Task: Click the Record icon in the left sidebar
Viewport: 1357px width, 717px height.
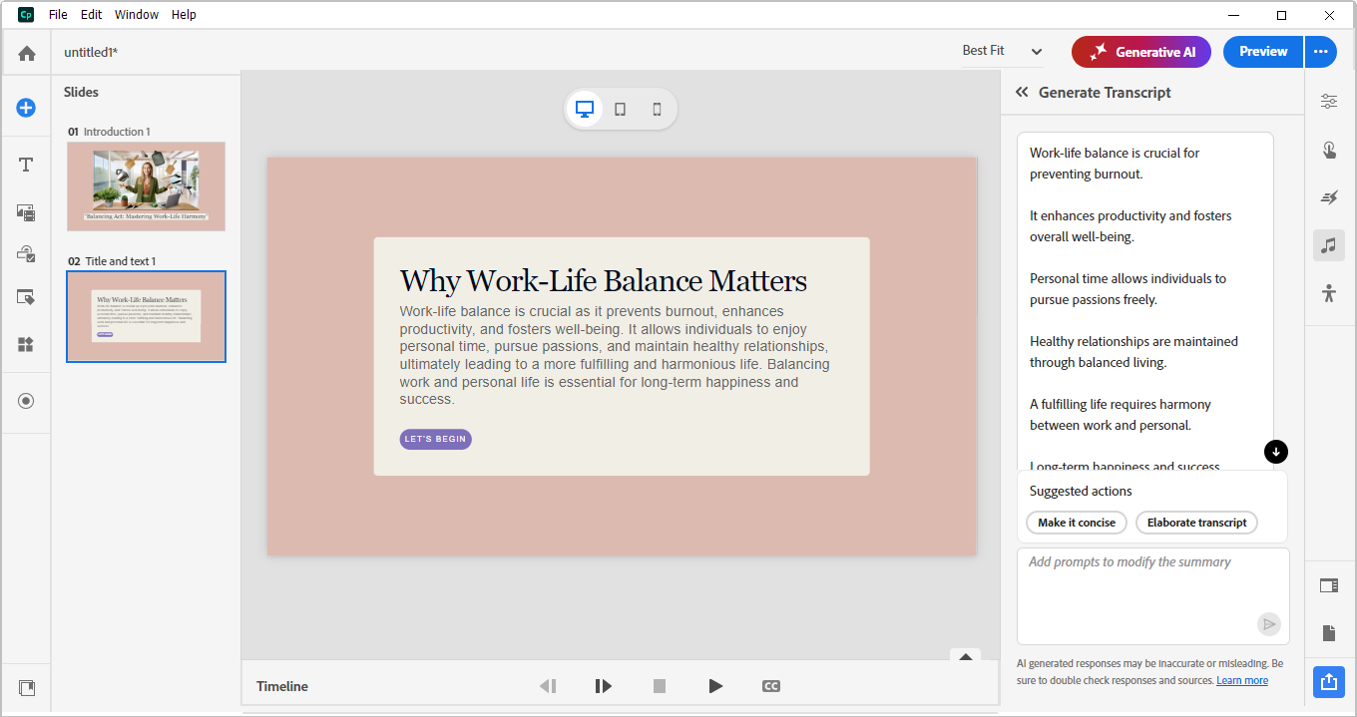Action: pos(26,401)
